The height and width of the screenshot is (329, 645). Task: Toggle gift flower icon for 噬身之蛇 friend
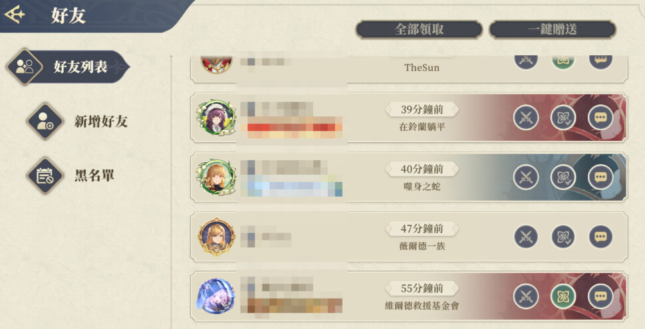tap(563, 177)
